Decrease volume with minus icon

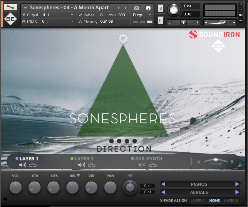[206, 23]
